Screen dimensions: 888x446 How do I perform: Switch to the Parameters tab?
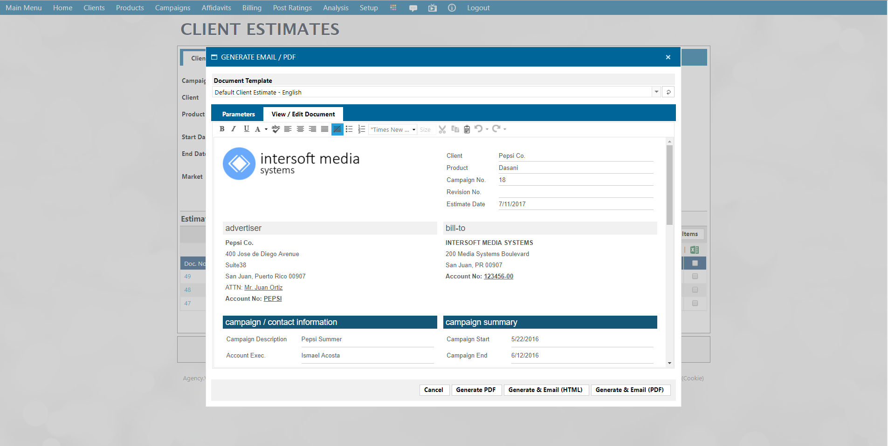(x=238, y=114)
